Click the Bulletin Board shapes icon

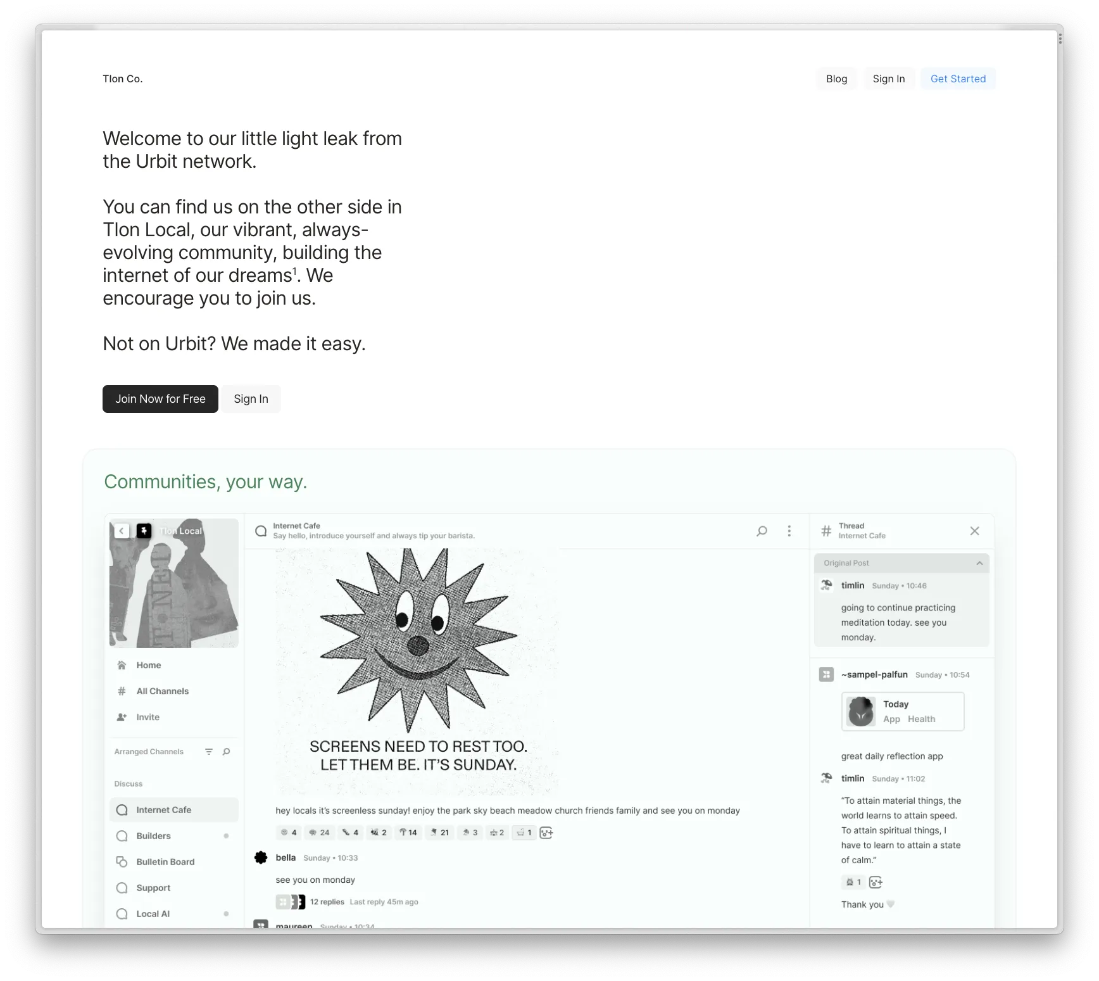click(122, 862)
